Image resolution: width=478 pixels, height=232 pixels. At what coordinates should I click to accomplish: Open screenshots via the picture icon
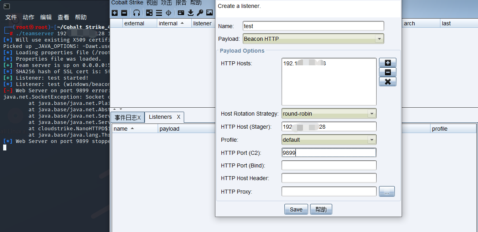(x=209, y=13)
